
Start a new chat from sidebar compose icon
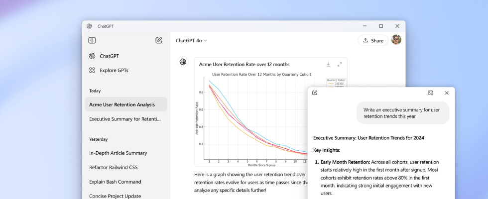coord(159,40)
